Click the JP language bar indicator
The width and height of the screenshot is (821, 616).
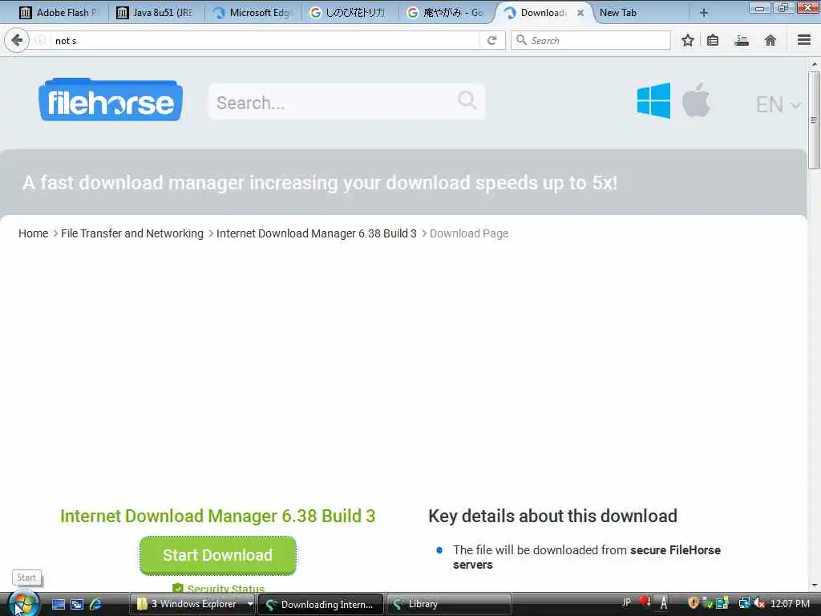coord(626,602)
